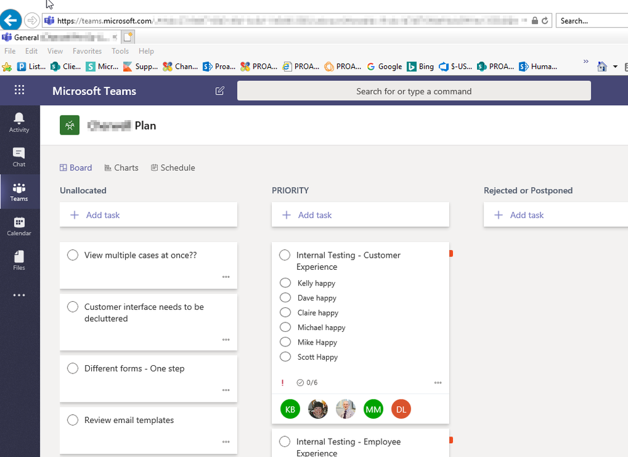628x457 pixels.
Task: Add task in Rejected or Postponed bucket
Action: coord(556,215)
